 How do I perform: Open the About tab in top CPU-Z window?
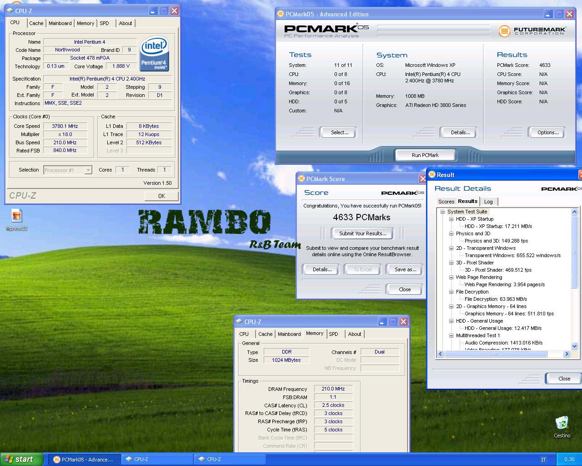pyautogui.click(x=125, y=23)
